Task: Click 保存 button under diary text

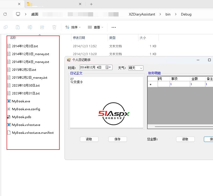Action: [118, 139]
